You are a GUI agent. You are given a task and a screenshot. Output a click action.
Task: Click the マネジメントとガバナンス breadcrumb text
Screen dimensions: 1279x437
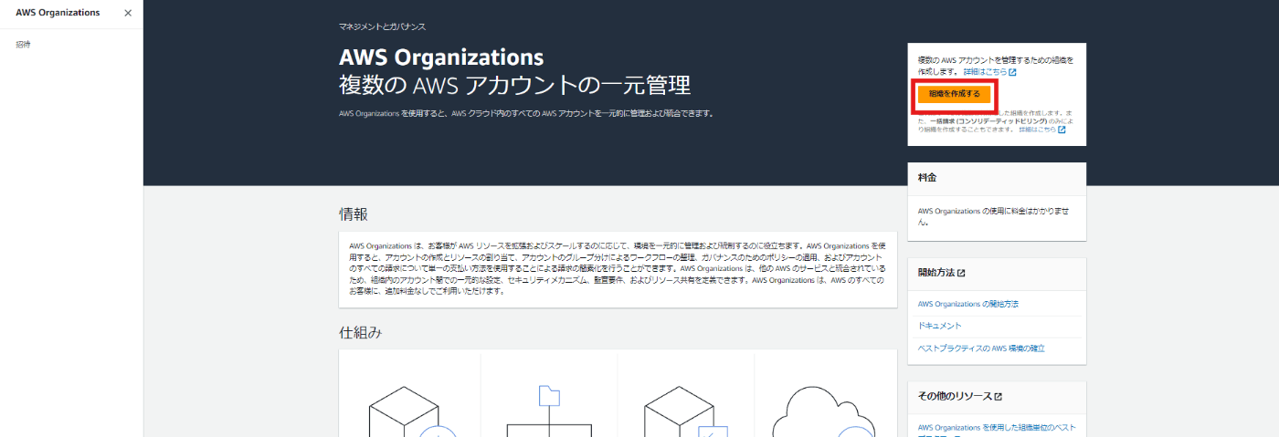[382, 27]
